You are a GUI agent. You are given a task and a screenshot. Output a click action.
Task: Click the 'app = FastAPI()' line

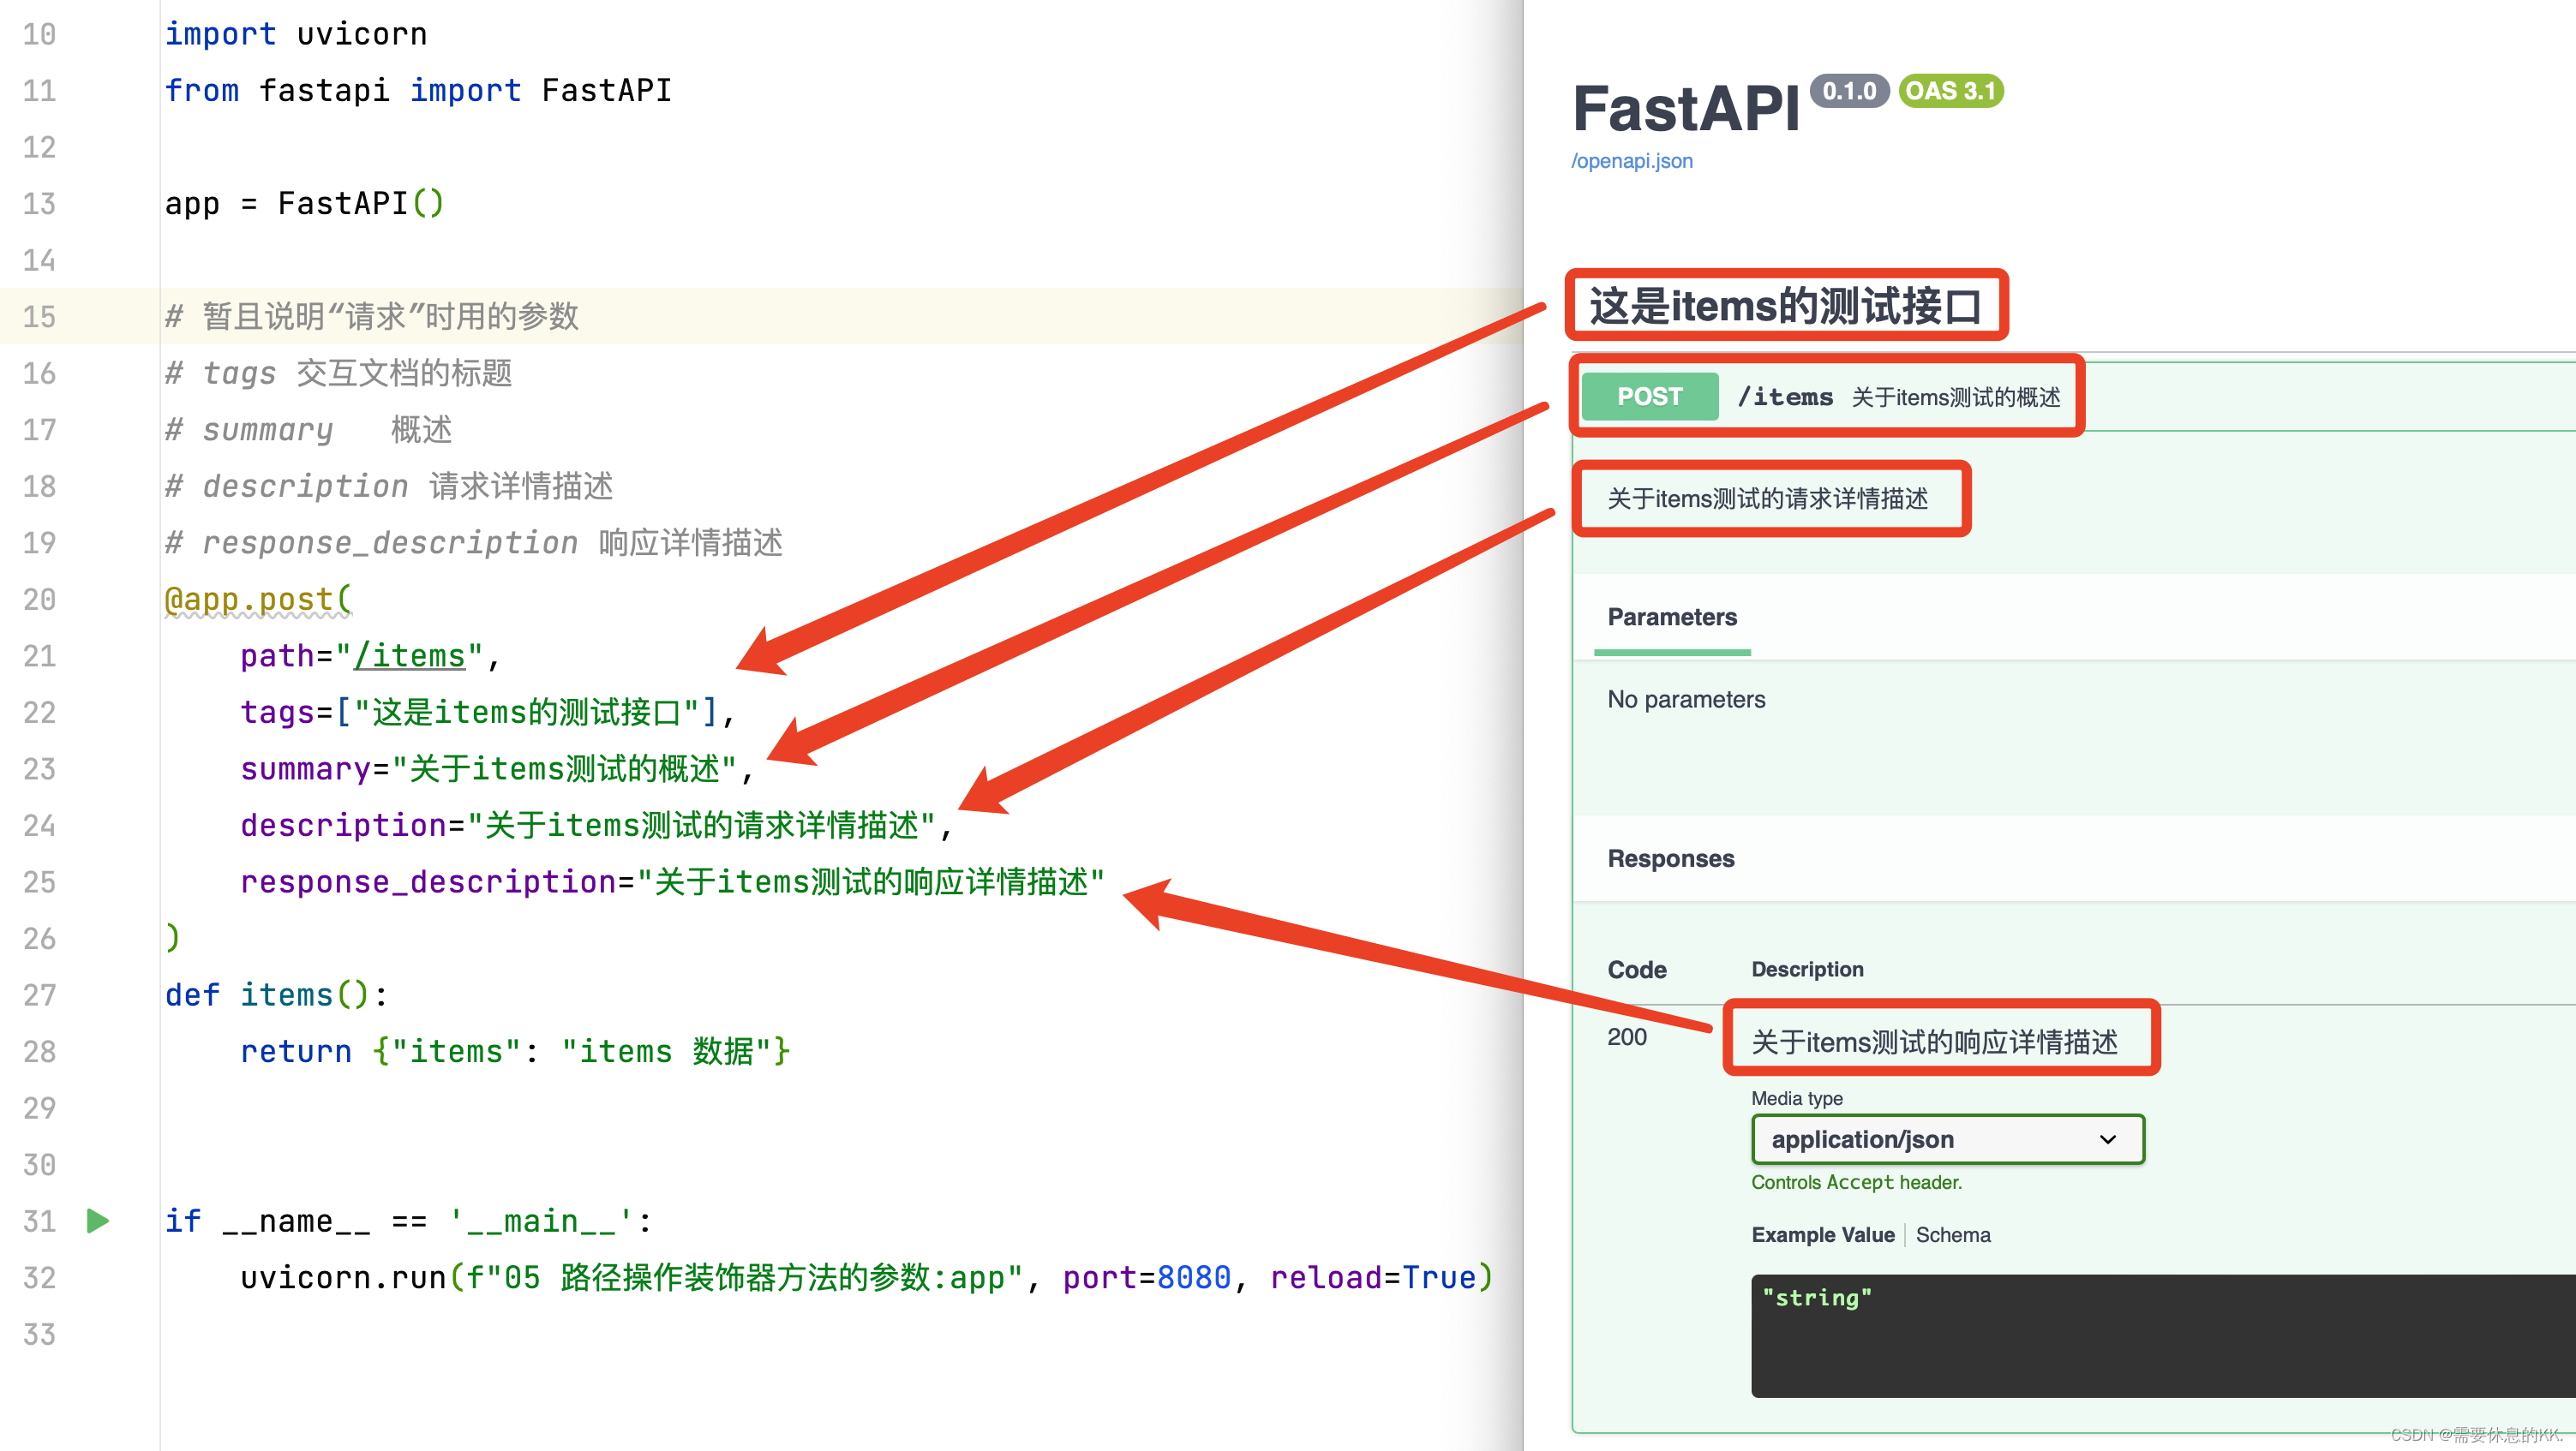tap(304, 204)
